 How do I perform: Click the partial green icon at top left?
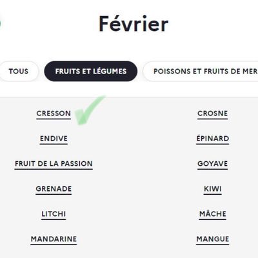click(x=1, y=23)
